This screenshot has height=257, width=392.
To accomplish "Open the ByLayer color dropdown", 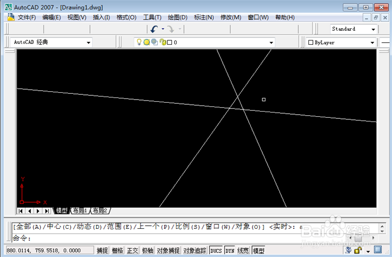I will (372, 43).
